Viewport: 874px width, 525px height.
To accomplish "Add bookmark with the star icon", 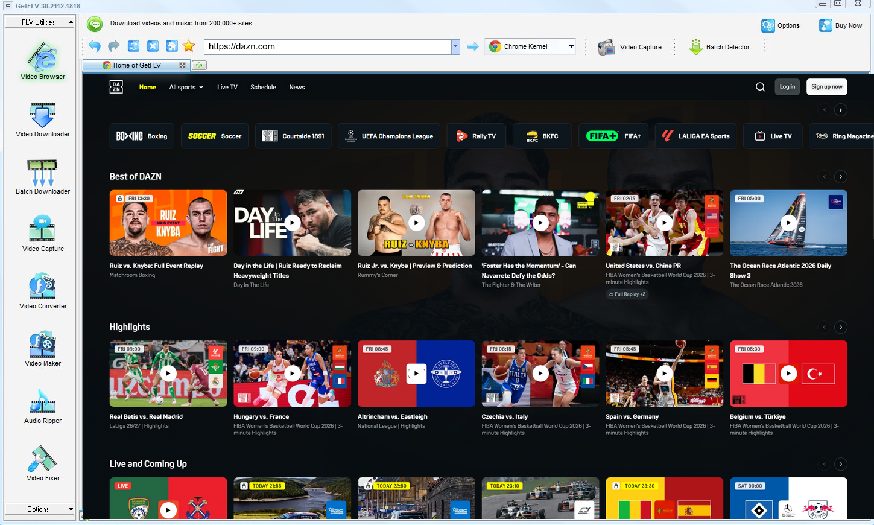I will pyautogui.click(x=189, y=46).
